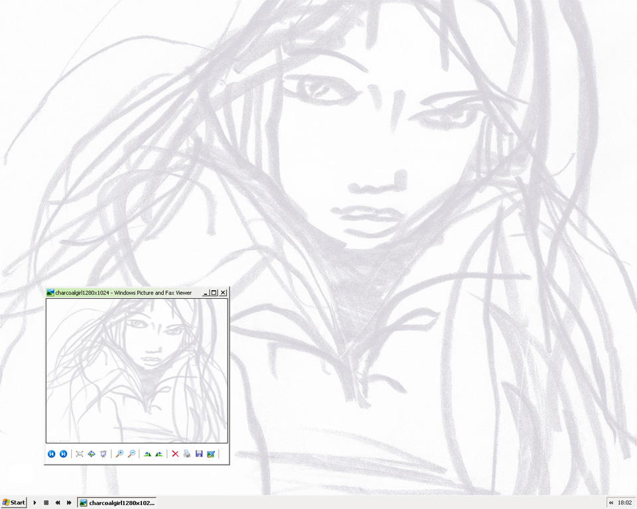The image size is (637, 509).
Task: Zoom in on the picture
Action: [119, 454]
